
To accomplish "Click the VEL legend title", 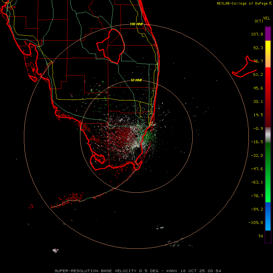I will tap(266, 18).
